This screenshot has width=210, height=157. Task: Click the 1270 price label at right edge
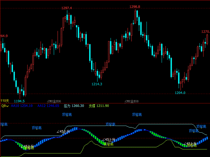[206, 31]
